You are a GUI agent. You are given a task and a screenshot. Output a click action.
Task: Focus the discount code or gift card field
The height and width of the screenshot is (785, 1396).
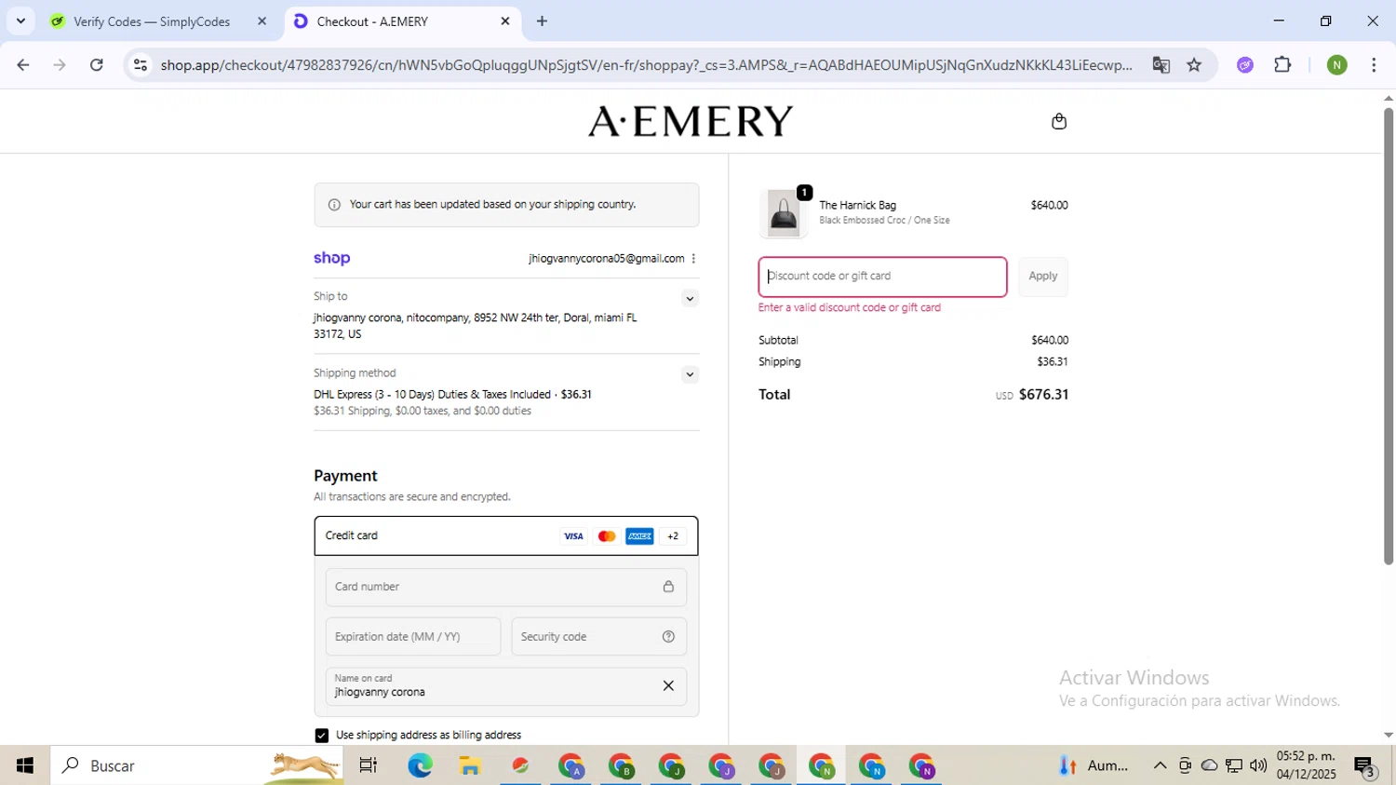[x=882, y=277]
